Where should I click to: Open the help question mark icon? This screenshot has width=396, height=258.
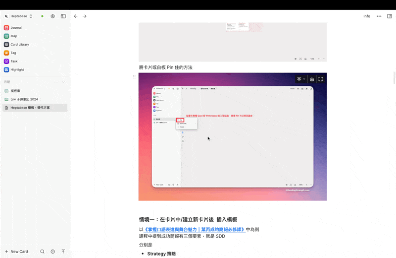53,252
